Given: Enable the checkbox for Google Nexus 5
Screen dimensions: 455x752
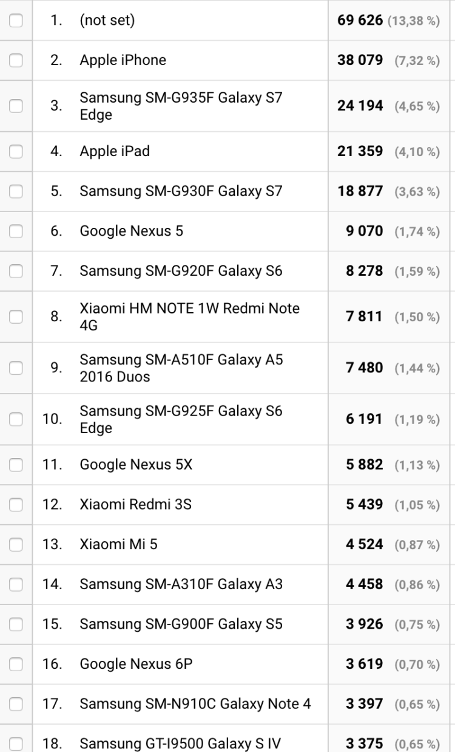Looking at the screenshot, I should point(16,231).
